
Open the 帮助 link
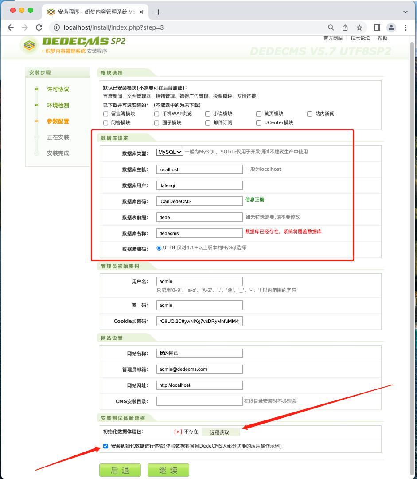(382, 38)
